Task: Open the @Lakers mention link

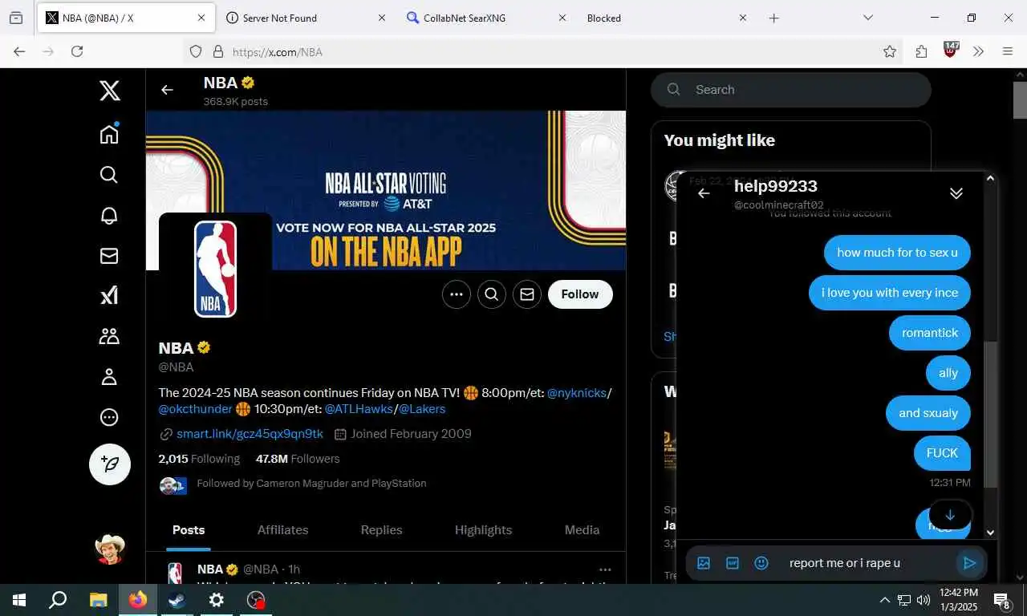Action: pos(422,409)
